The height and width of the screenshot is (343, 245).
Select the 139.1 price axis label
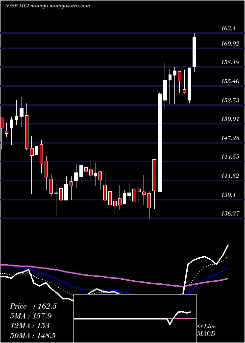[x=229, y=195]
